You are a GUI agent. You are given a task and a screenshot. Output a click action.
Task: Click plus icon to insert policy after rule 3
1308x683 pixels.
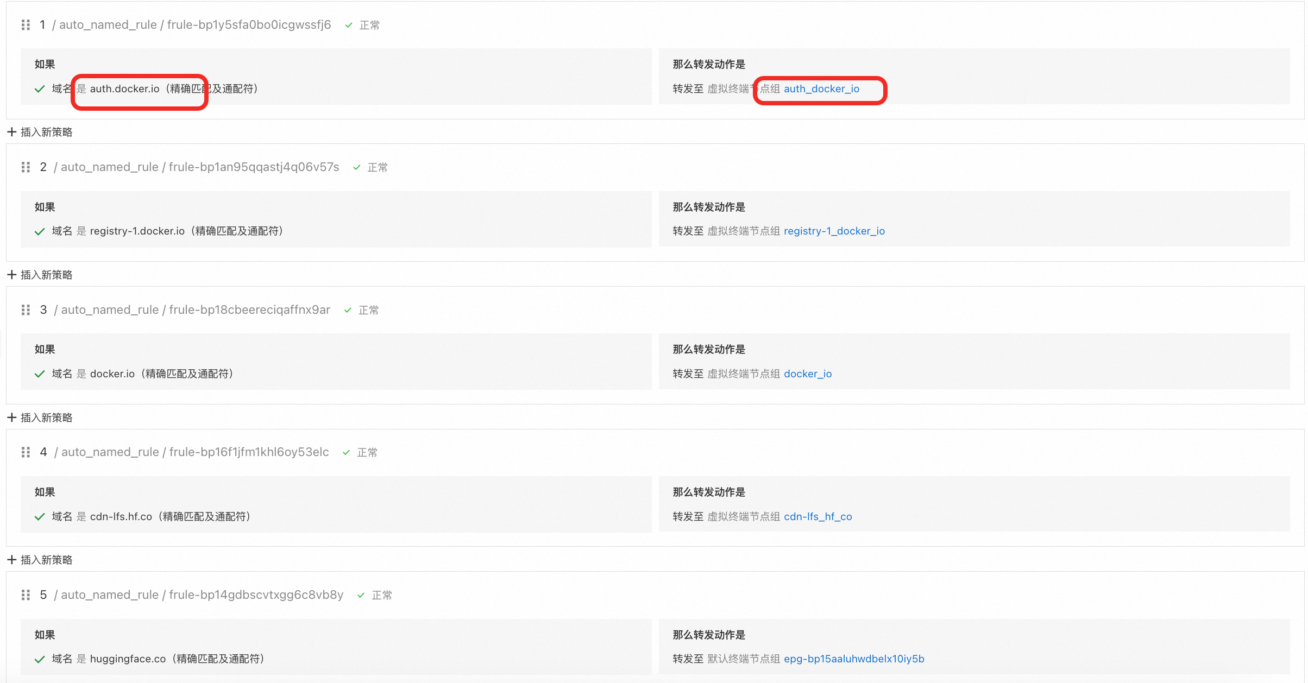(12, 418)
